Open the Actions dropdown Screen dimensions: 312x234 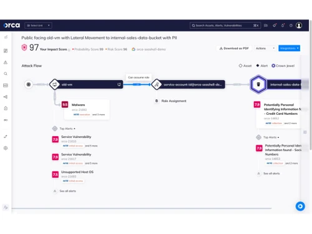[265, 48]
